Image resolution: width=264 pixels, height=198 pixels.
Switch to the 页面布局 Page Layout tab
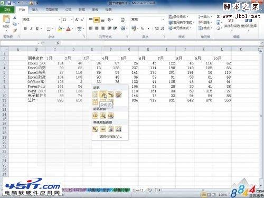(52, 10)
